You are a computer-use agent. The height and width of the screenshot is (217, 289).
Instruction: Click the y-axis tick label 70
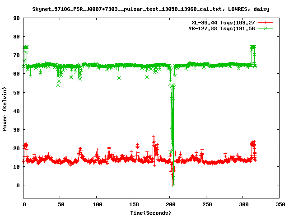click(17, 55)
